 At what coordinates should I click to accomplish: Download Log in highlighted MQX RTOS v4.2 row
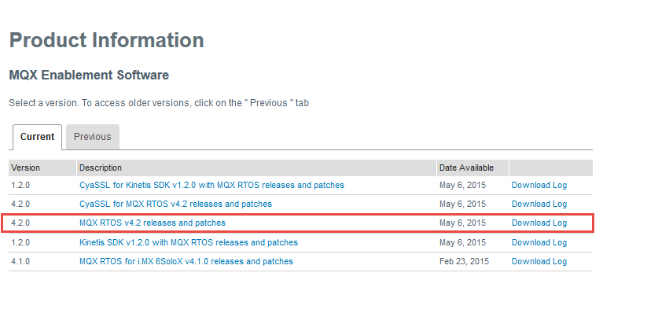click(539, 223)
